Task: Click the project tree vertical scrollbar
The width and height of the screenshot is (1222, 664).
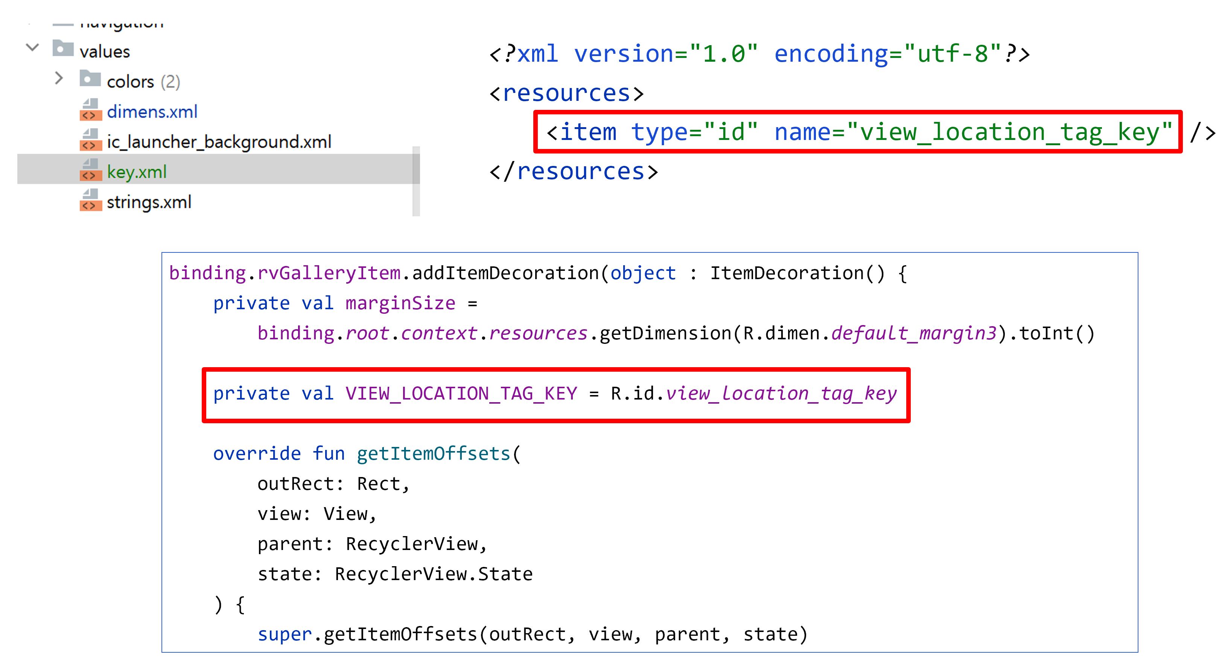Action: pos(416,181)
